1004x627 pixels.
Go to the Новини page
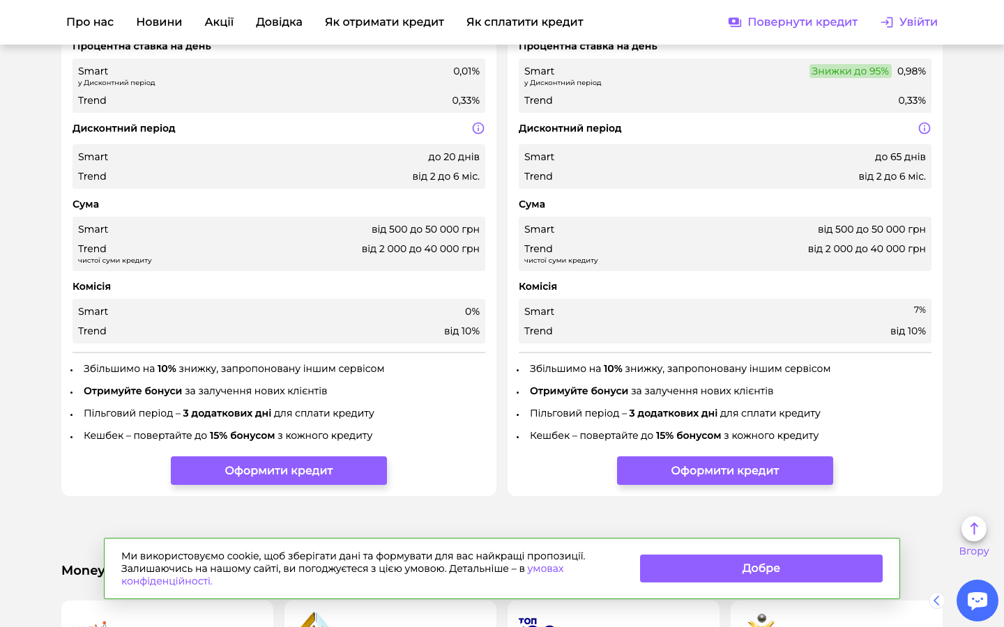(159, 22)
